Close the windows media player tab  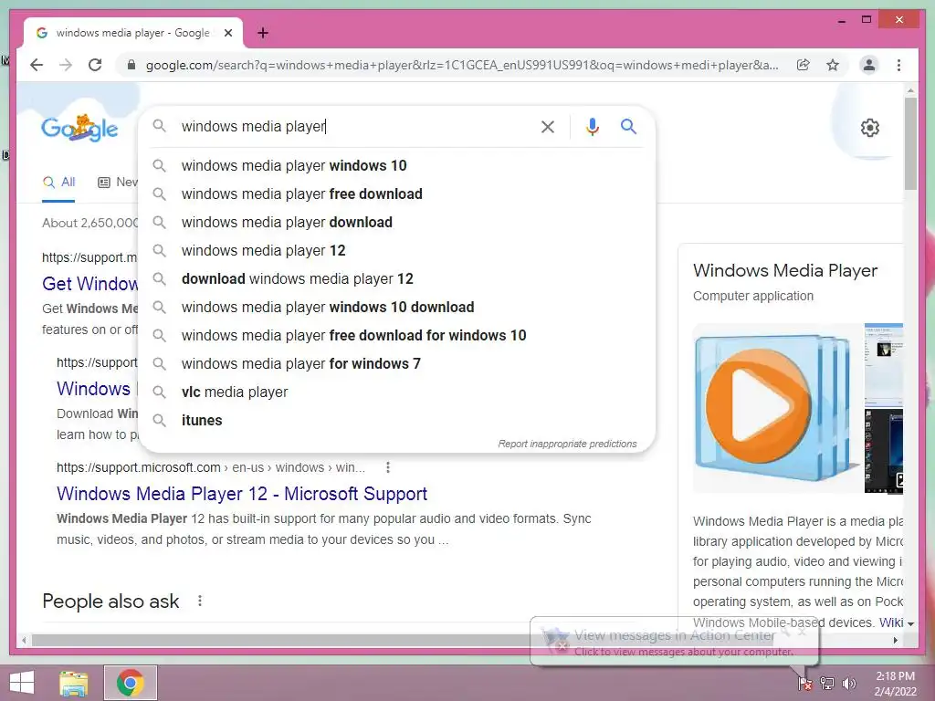pyautogui.click(x=227, y=33)
